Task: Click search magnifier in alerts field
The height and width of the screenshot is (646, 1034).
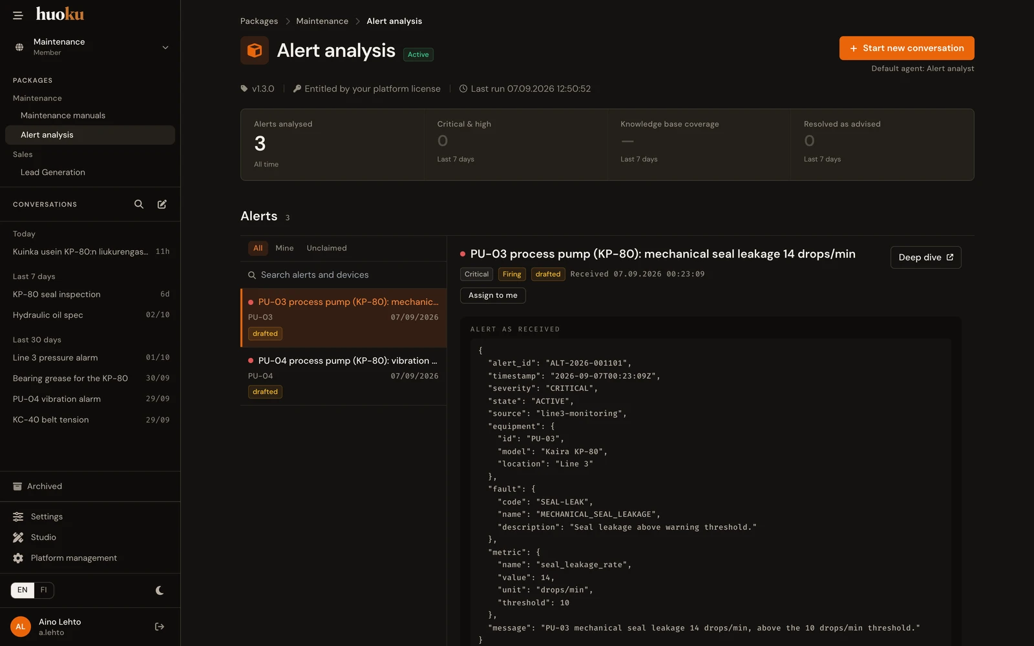Action: [x=252, y=275]
